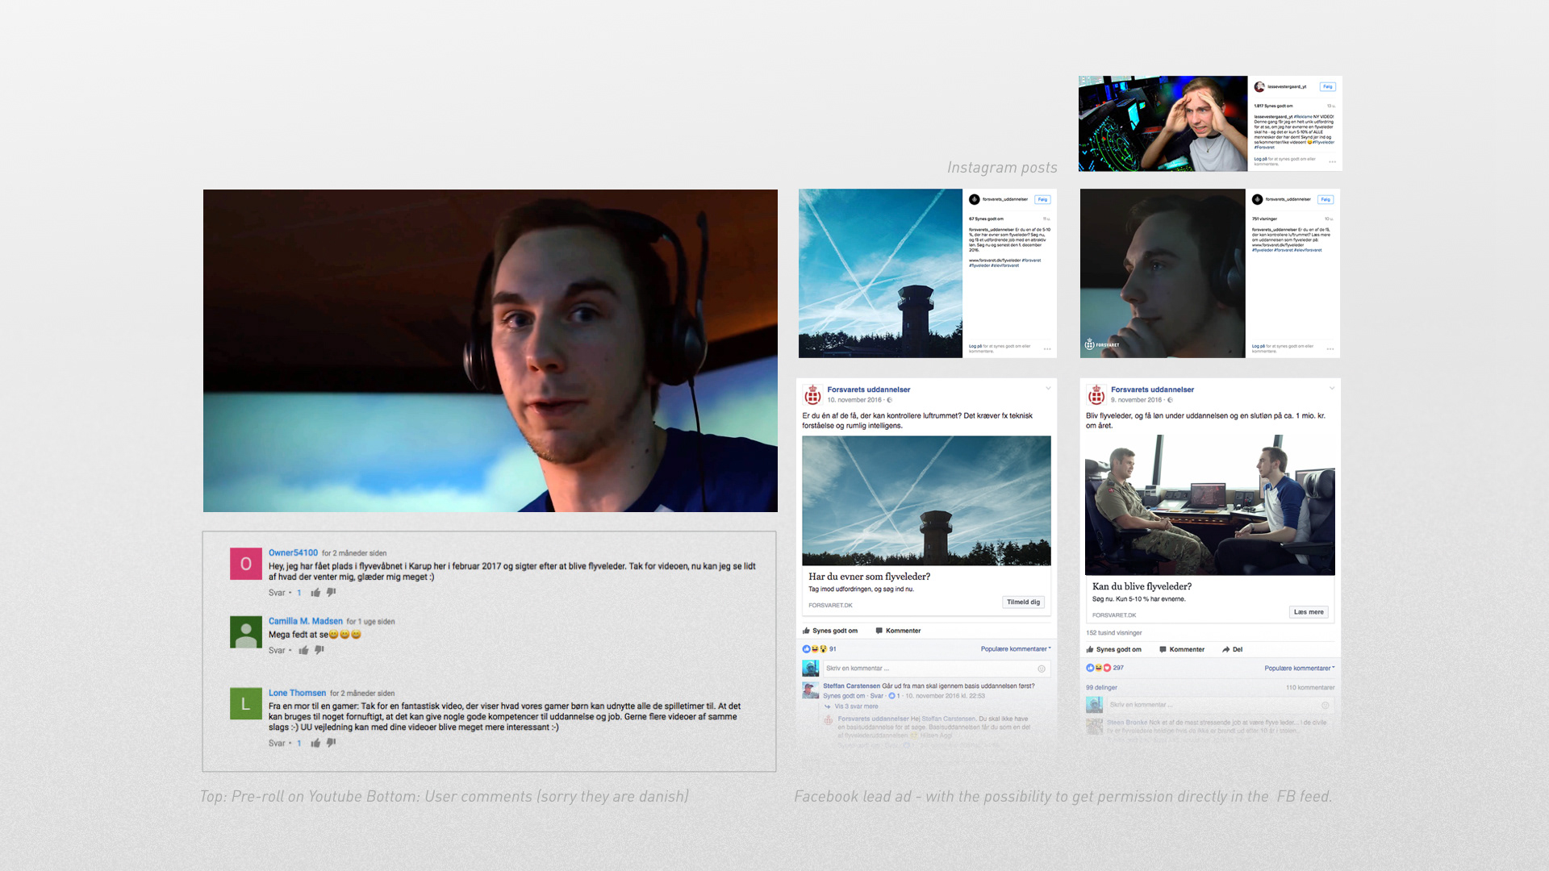Click '110 kommentarer' comment count

(1310, 688)
